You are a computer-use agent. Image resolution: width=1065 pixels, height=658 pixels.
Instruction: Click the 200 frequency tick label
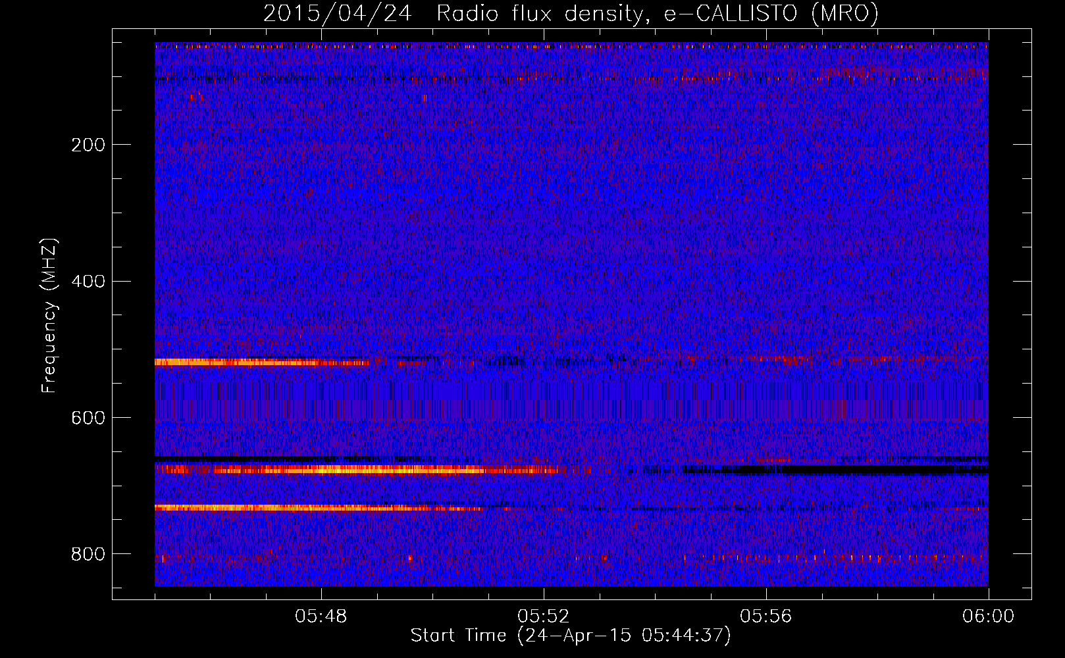click(88, 145)
